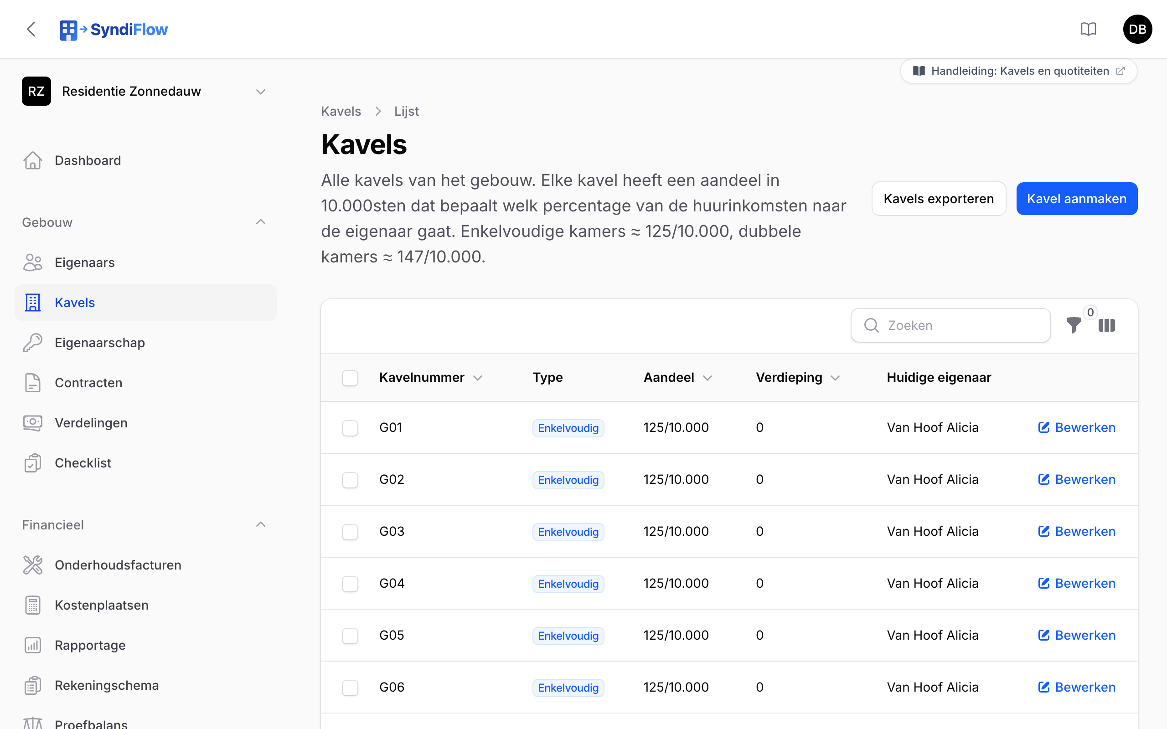Click the Eigenaarschap key icon

(32, 343)
